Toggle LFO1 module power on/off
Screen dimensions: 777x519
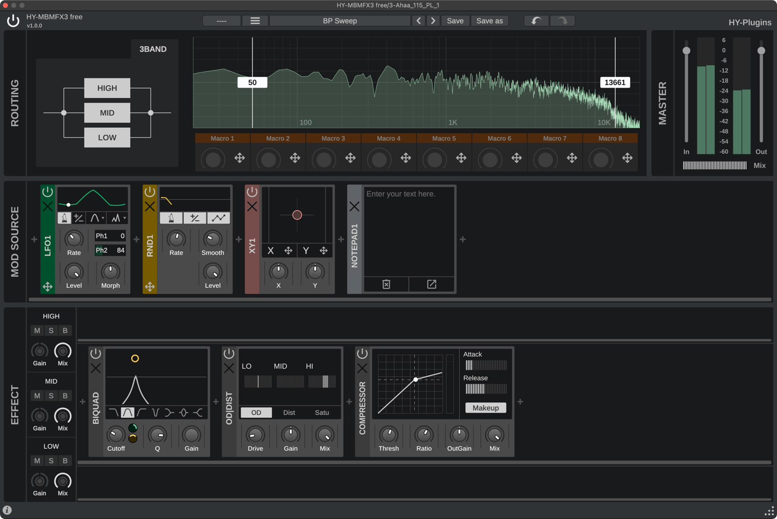coord(48,192)
